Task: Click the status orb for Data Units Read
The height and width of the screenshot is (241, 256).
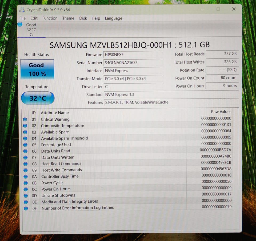Action: (x=25, y=151)
